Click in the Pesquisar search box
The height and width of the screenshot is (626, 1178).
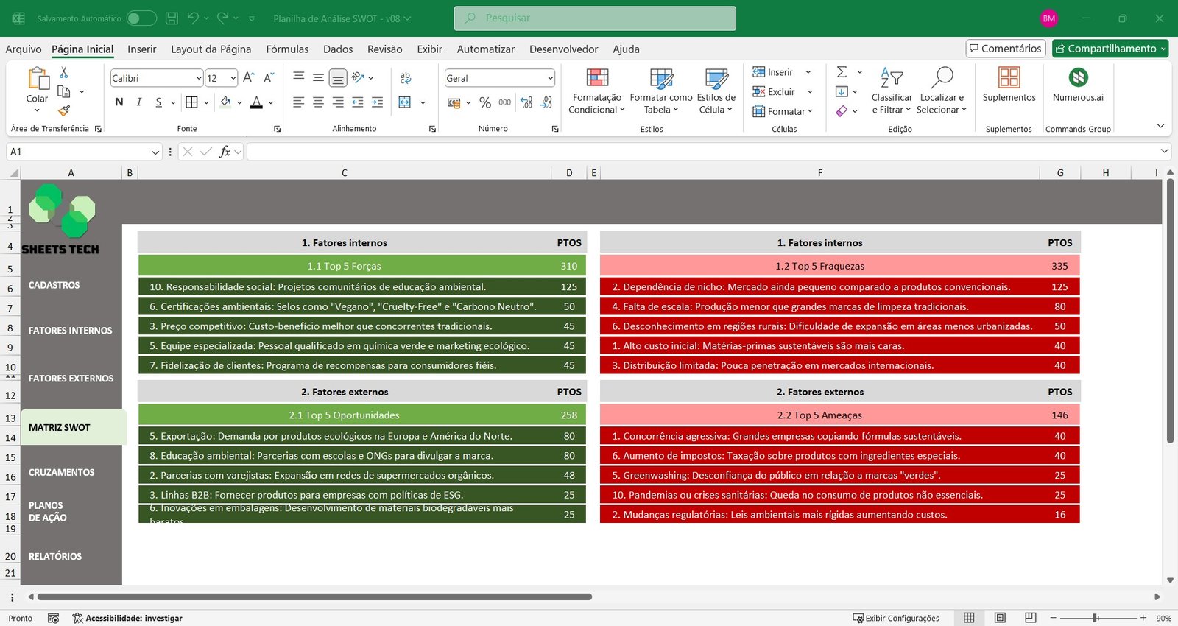(595, 18)
